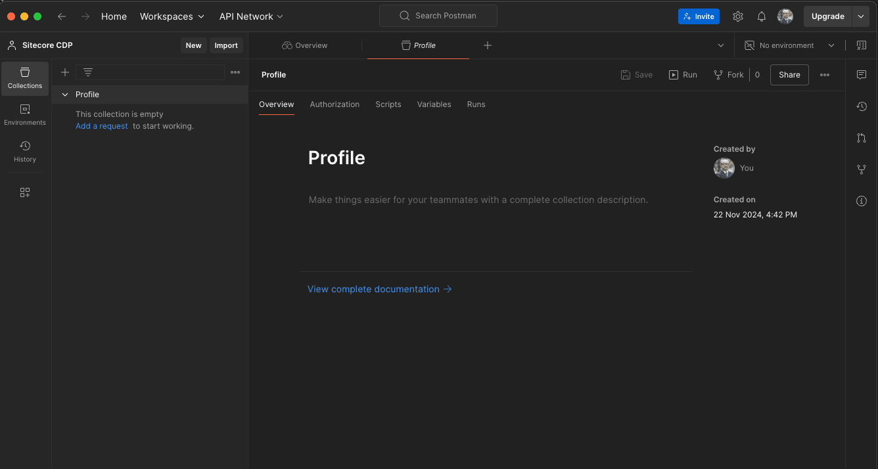
Task: Open the Collections sidebar panel
Action: click(x=25, y=78)
